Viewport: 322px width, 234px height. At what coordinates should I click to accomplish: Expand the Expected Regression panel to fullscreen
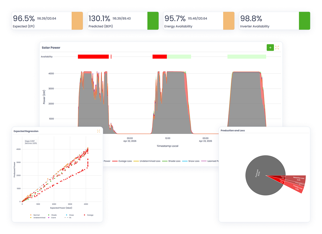(x=99, y=131)
